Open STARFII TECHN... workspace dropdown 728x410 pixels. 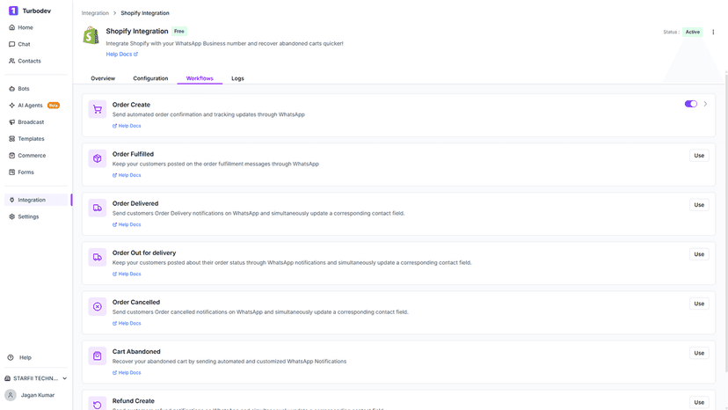(36, 378)
